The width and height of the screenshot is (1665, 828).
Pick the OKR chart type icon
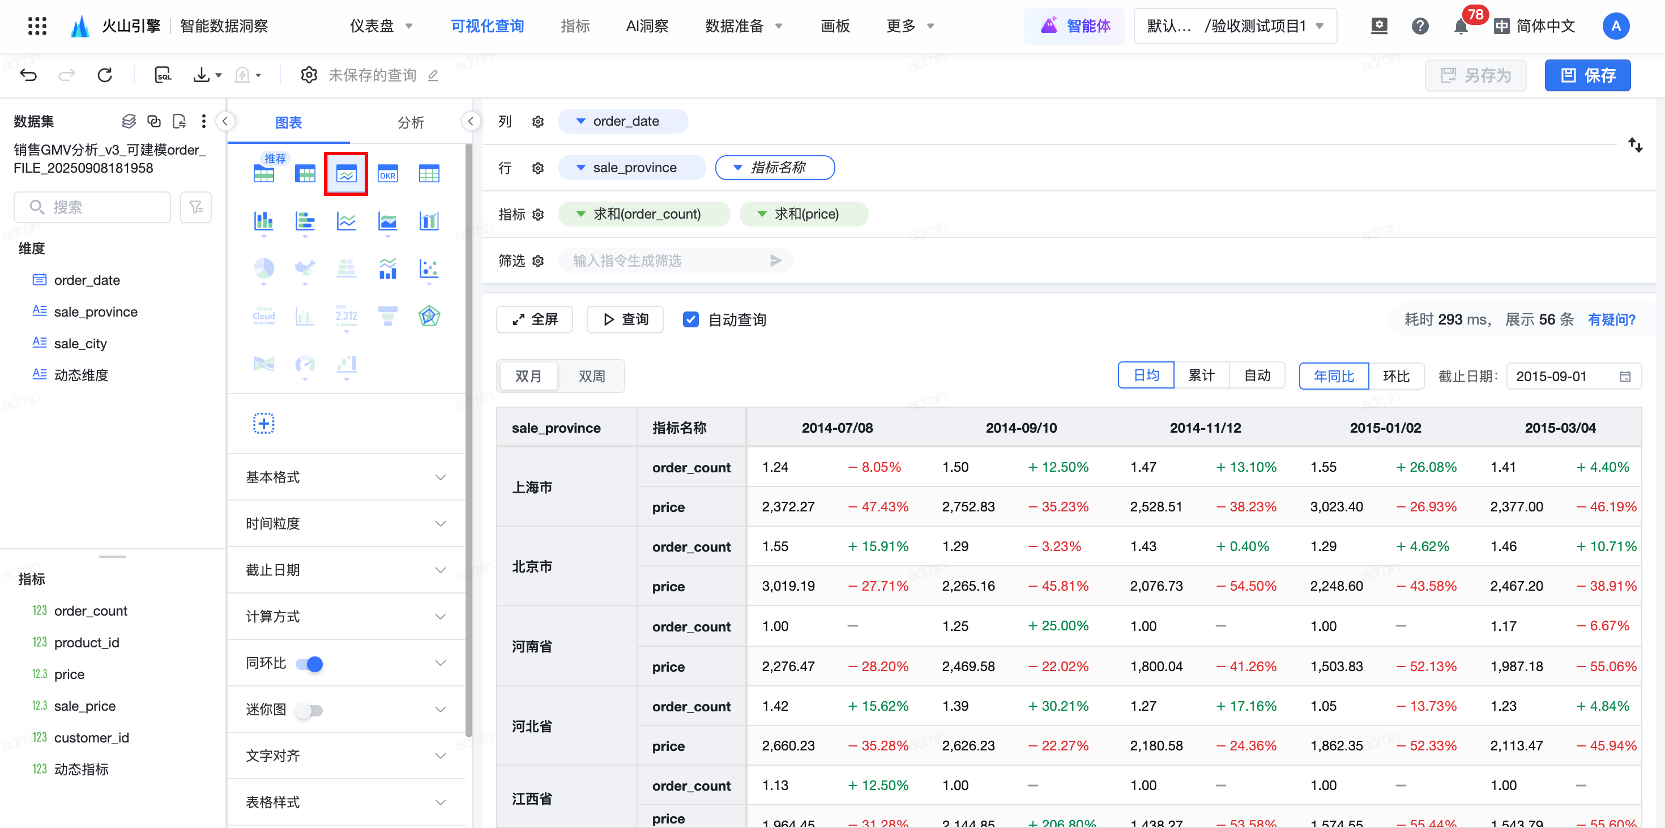pos(387,174)
